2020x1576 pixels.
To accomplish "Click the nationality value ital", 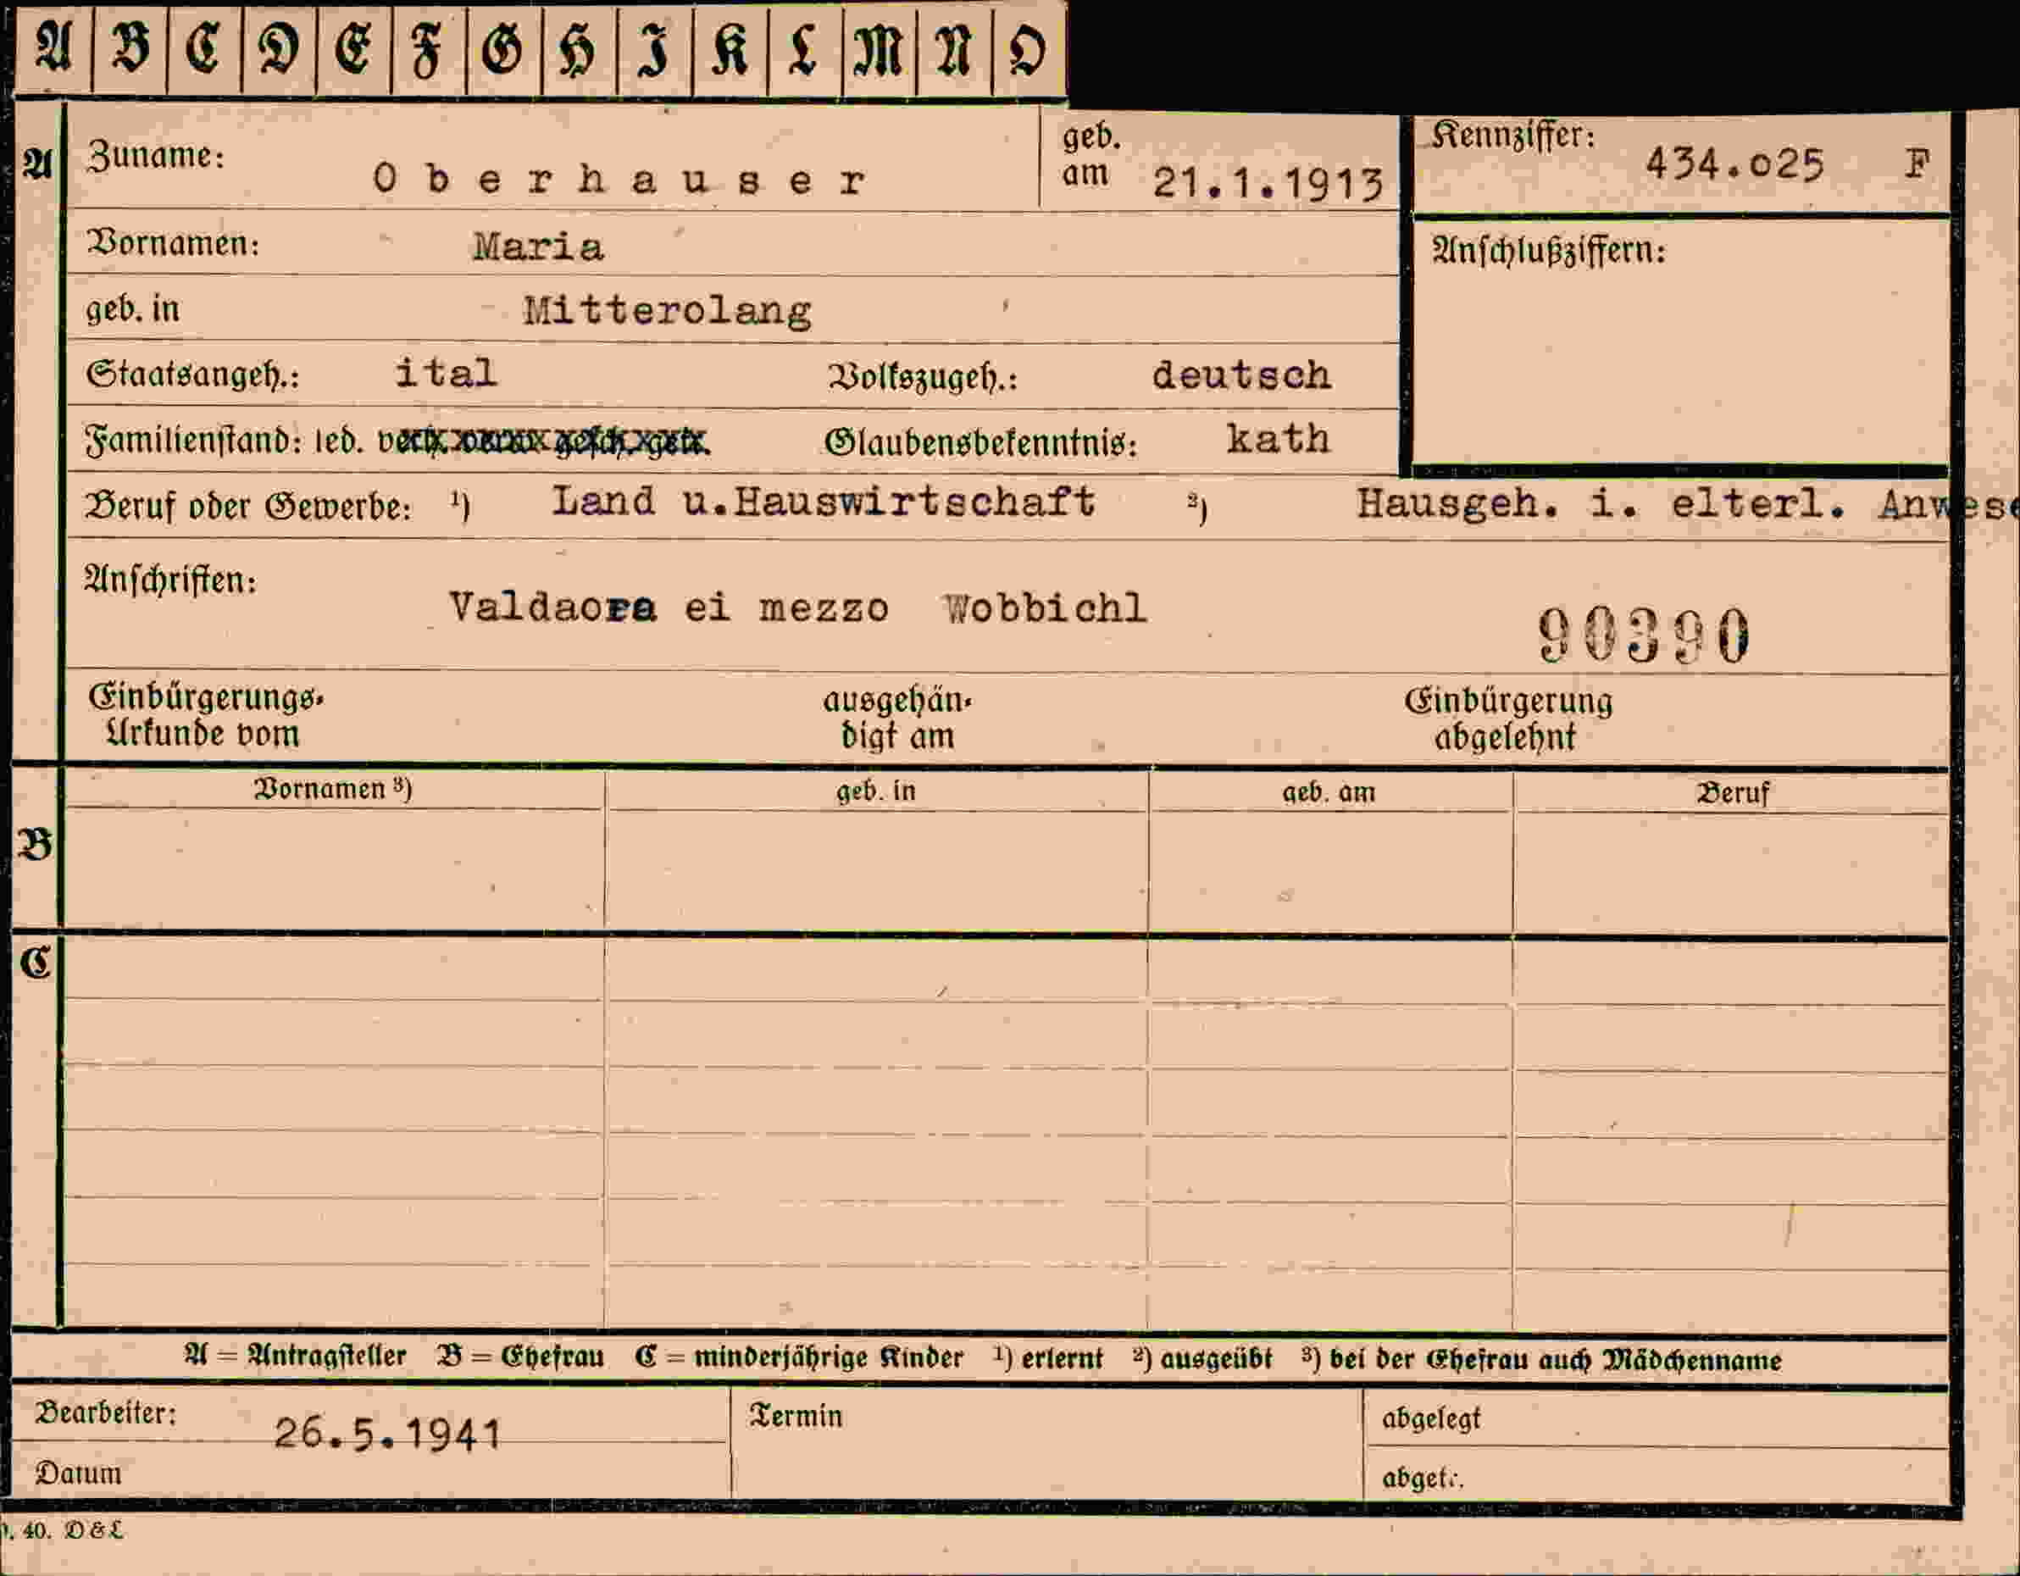I will [x=446, y=373].
